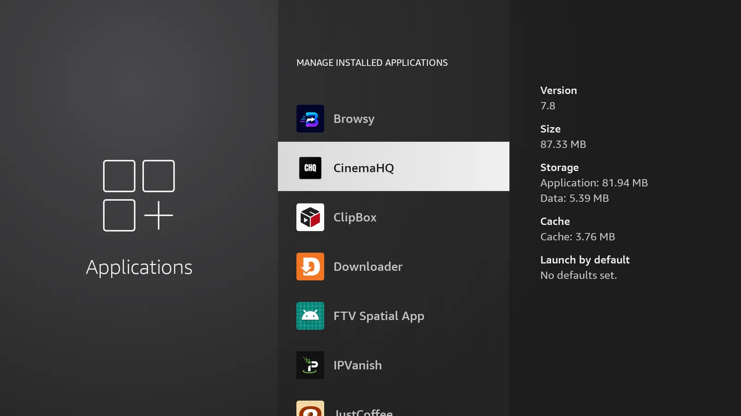741x416 pixels.
Task: Click the Manage Installed Applications heading
Action: click(x=372, y=63)
